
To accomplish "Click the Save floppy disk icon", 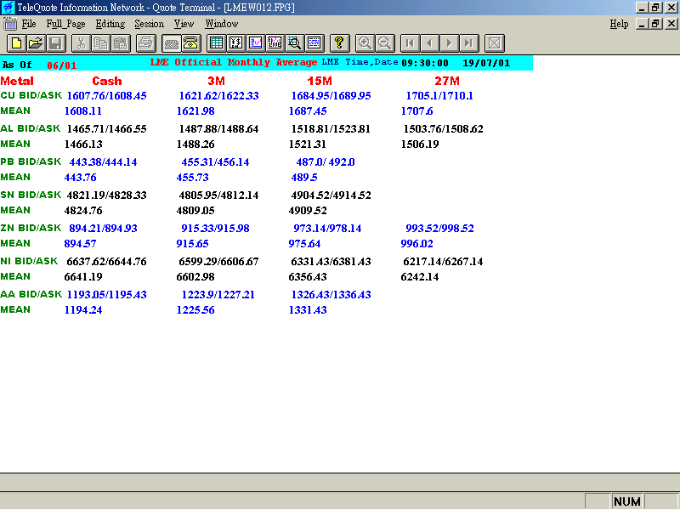I will (56, 43).
